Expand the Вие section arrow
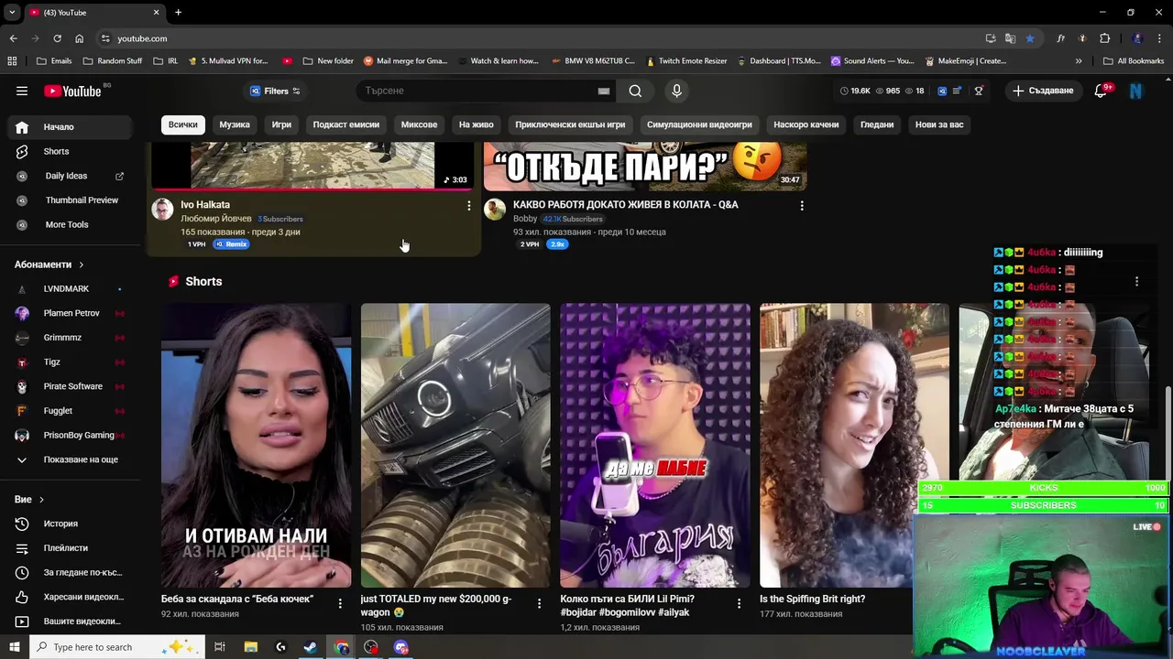The width and height of the screenshot is (1173, 659). [41, 500]
